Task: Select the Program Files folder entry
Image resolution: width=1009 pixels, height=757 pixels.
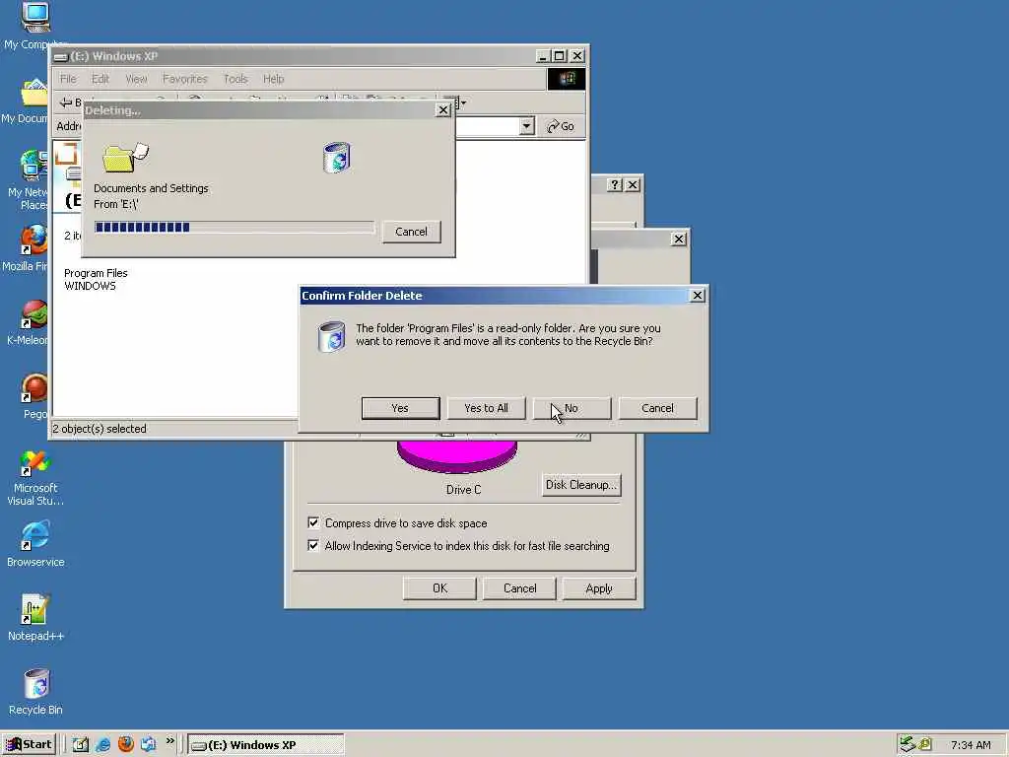Action: tap(96, 273)
